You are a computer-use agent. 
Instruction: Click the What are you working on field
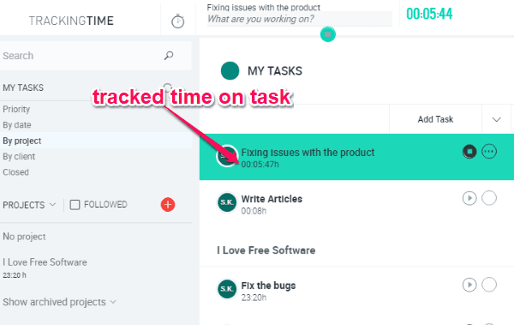click(x=300, y=19)
